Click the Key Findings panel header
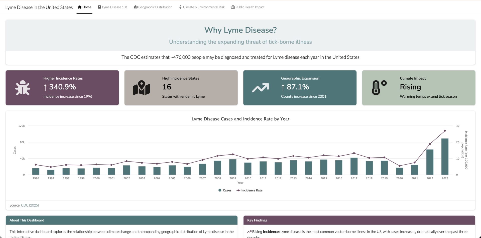This screenshot has width=481, height=238. [257, 220]
